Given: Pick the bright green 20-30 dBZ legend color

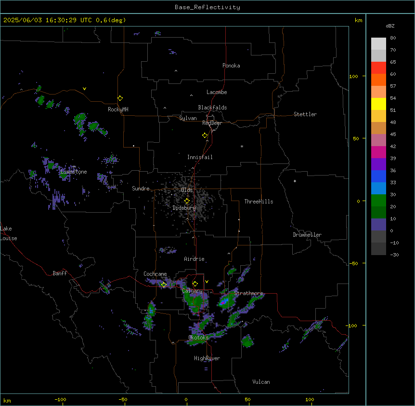Looking at the screenshot, I should pos(378,201).
